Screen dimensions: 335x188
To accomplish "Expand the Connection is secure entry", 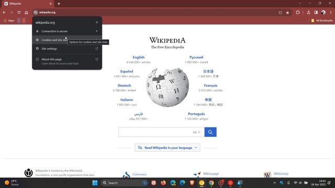I will (67, 31).
